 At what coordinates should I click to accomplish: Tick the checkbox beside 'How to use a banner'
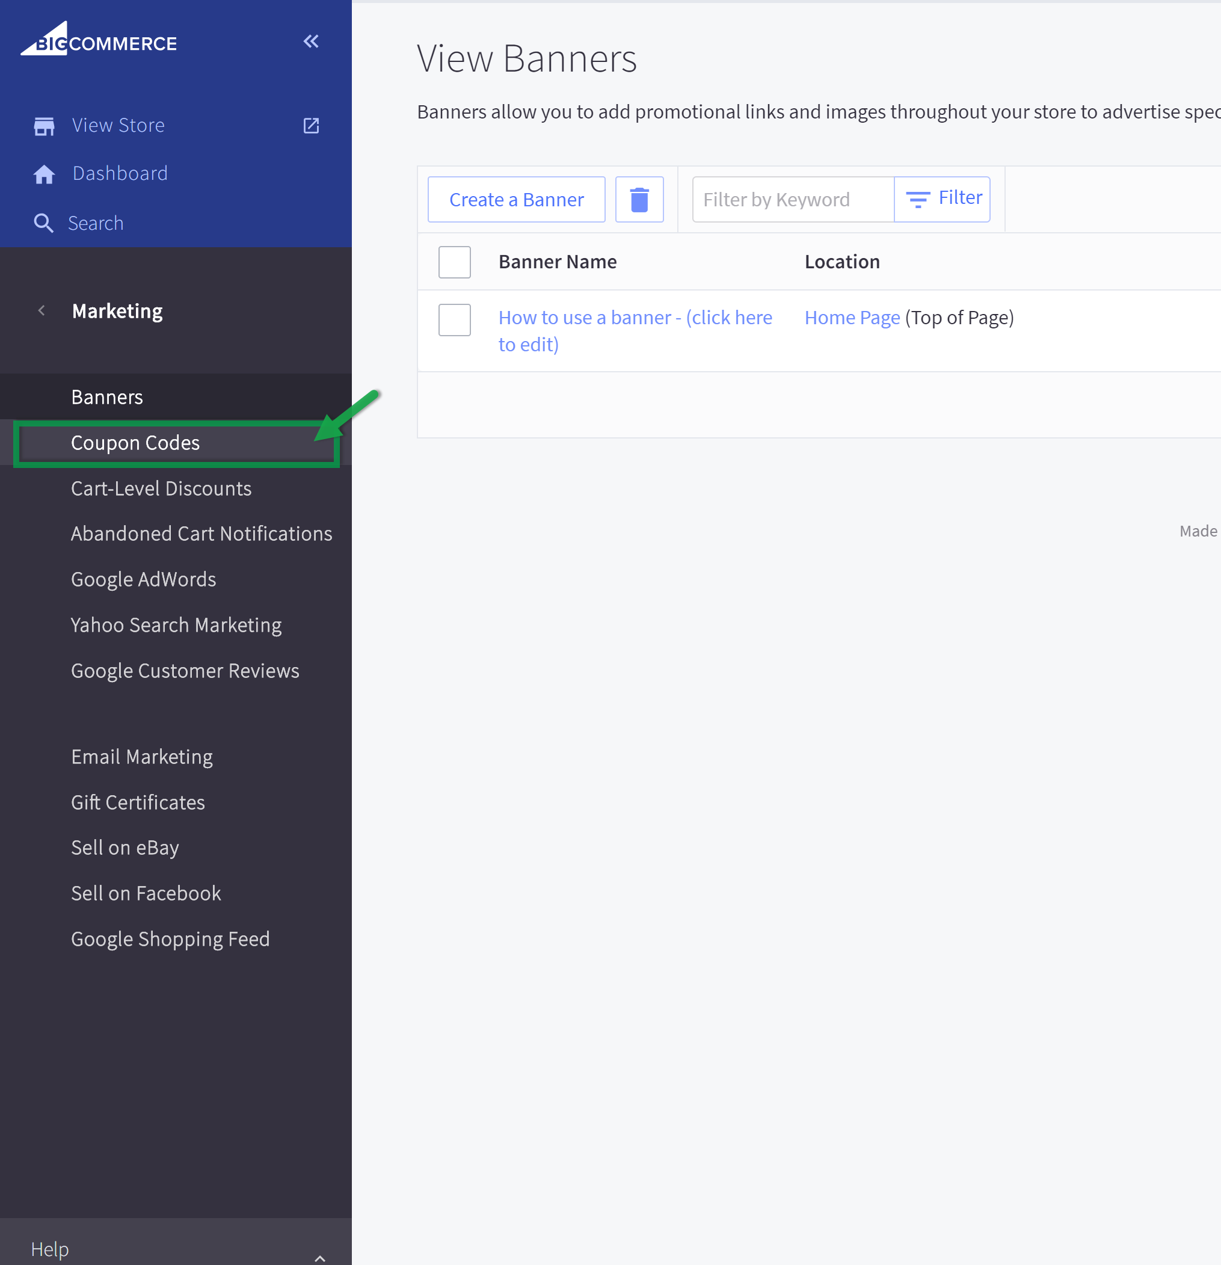point(454,319)
